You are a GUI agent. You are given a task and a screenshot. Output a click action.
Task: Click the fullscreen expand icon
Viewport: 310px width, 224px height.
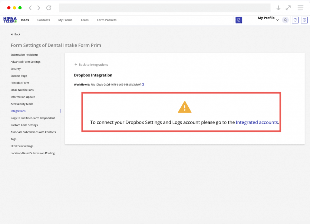(x=288, y=8)
